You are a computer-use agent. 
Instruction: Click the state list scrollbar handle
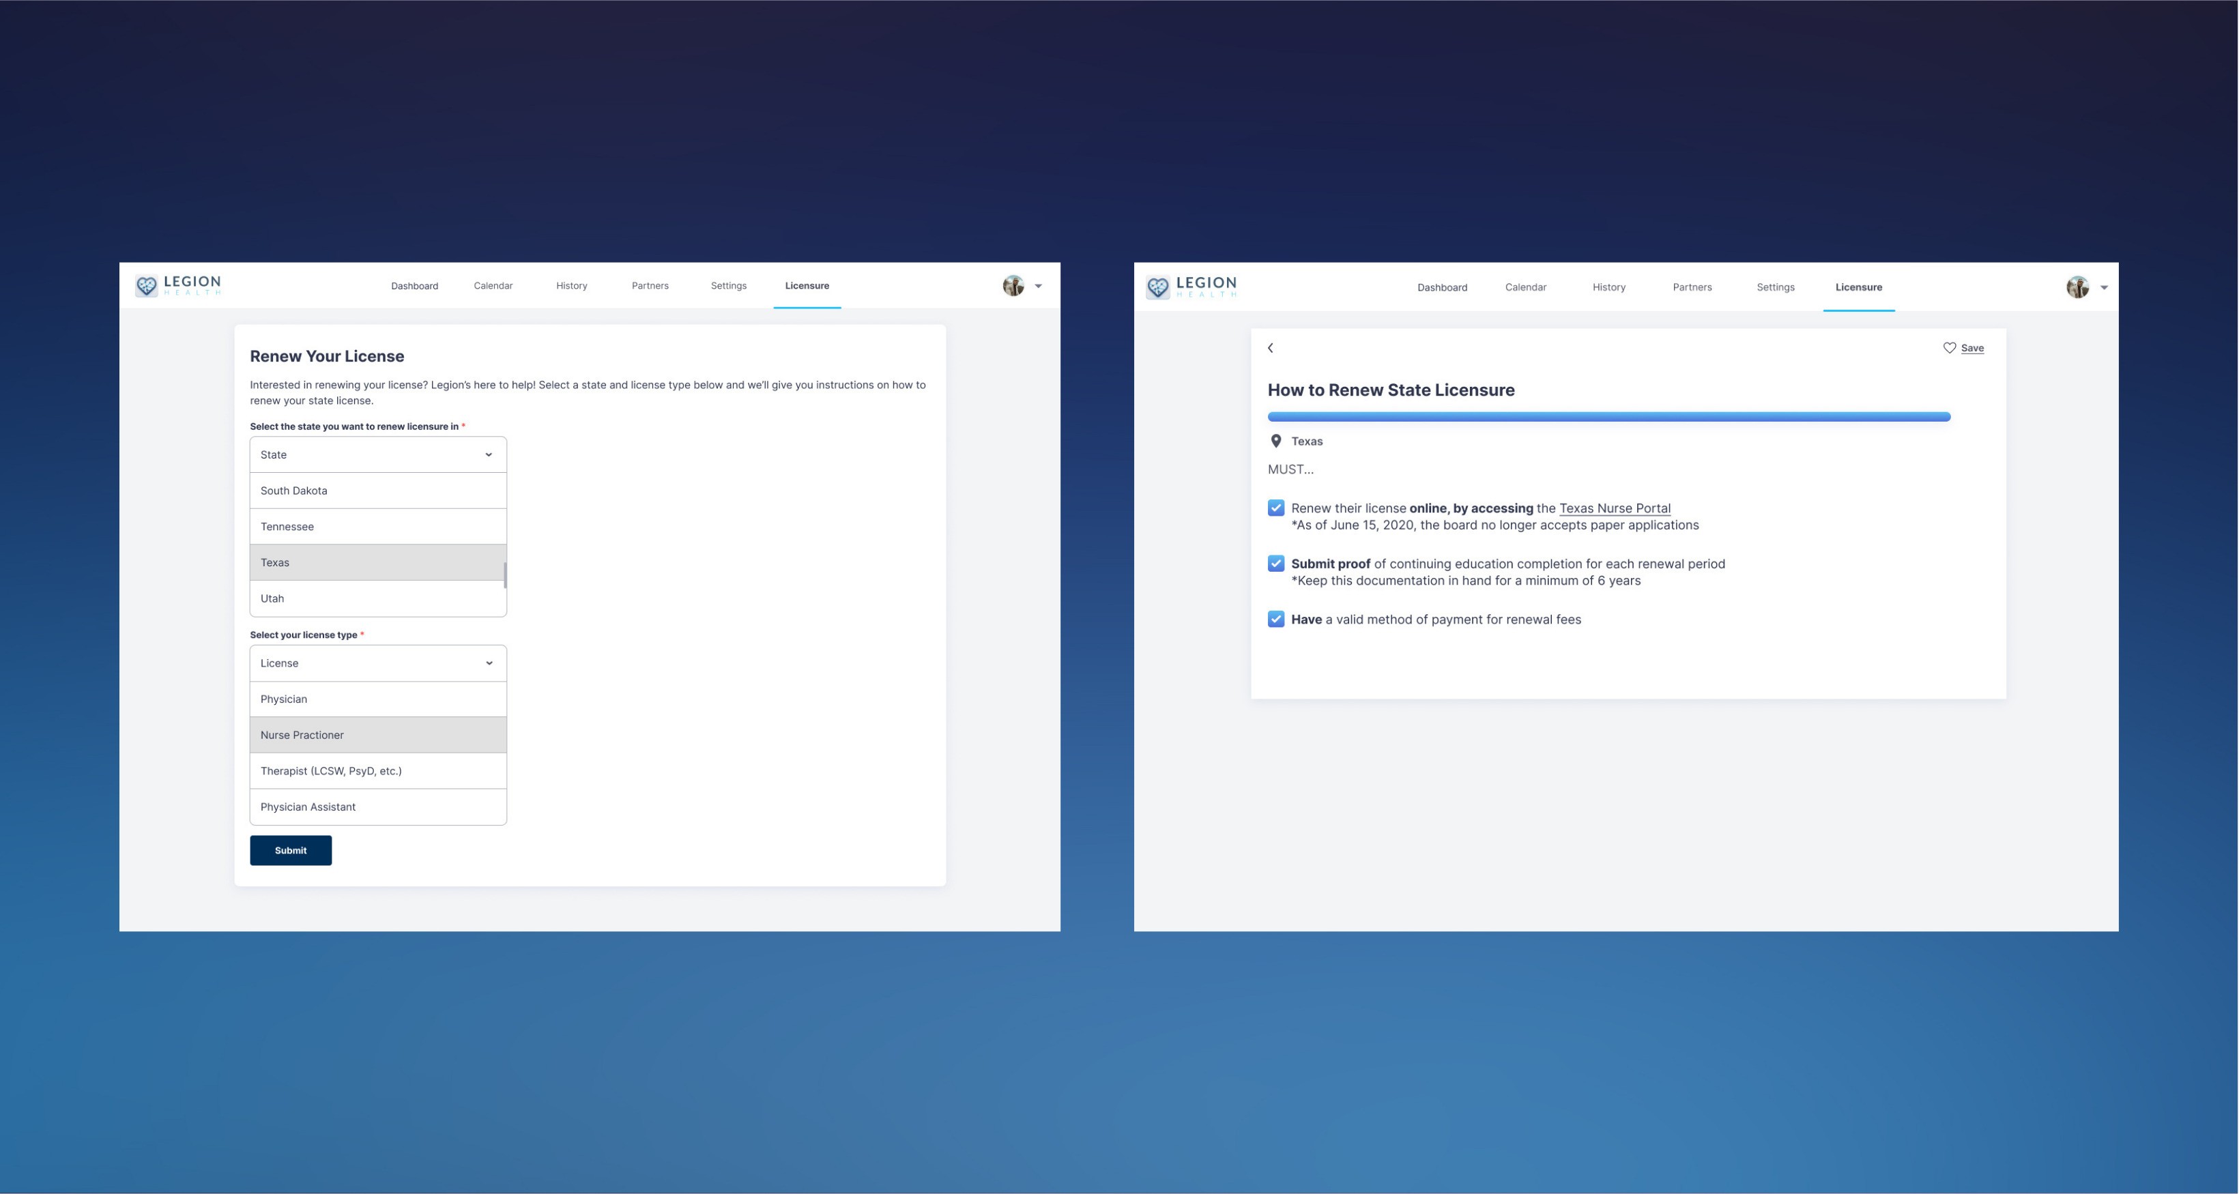(x=505, y=574)
